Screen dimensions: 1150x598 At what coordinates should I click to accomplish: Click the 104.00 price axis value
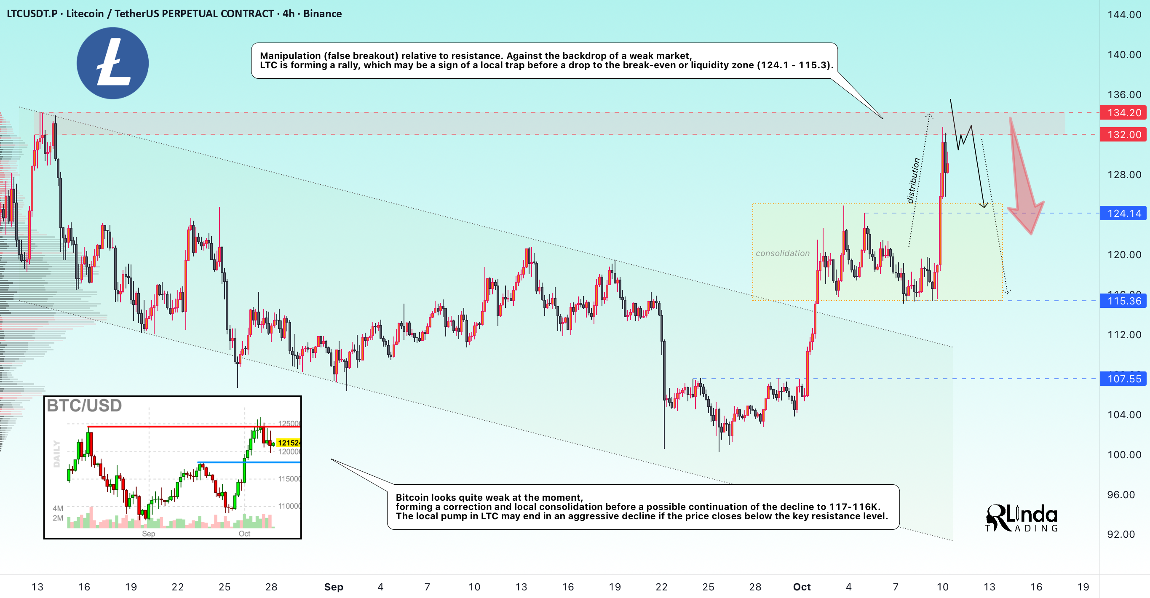tap(1124, 414)
